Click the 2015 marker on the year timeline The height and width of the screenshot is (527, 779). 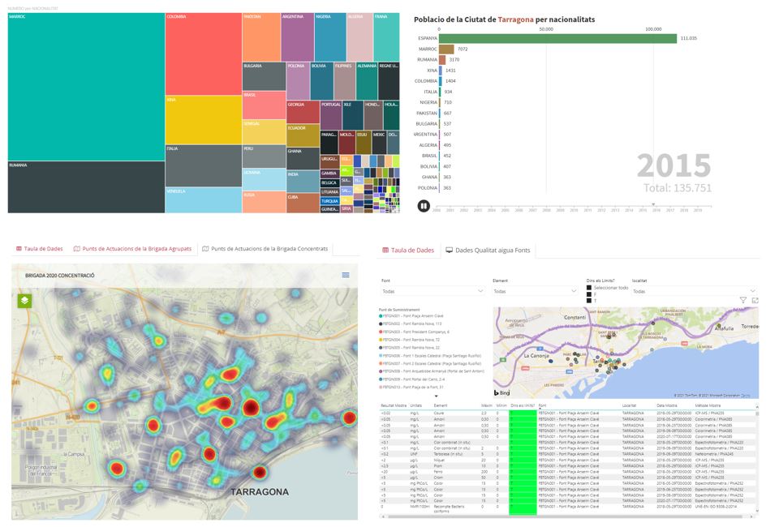655,205
